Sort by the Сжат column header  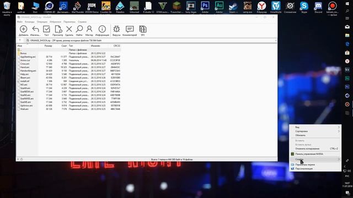pos(64,46)
